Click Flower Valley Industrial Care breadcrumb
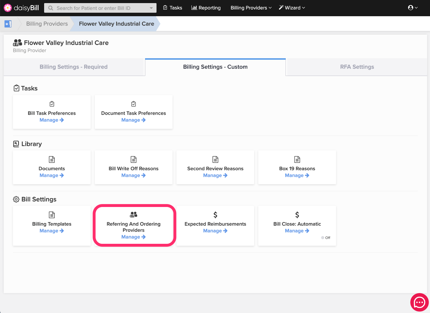Image resolution: width=430 pixels, height=313 pixels. tap(116, 24)
